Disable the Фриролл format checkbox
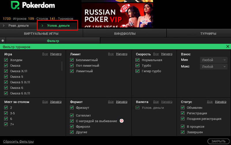The height and width of the screenshot is (145, 231). click(72, 126)
